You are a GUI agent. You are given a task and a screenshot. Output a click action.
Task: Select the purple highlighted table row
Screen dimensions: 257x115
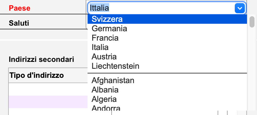pyautogui.click(x=48, y=102)
